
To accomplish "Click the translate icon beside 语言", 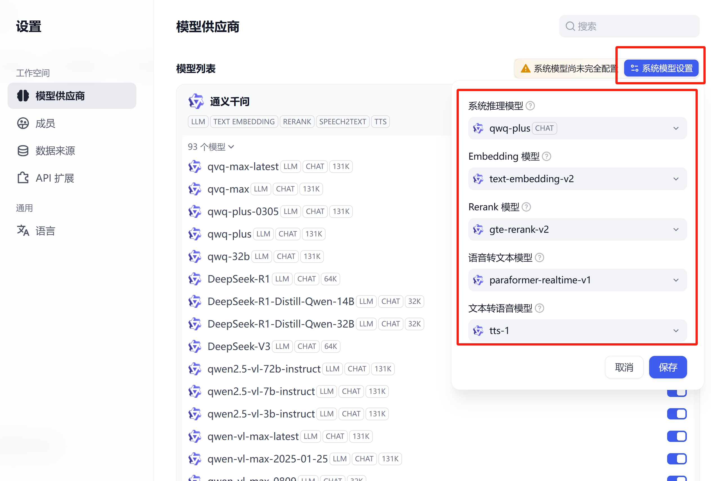I will 23,231.
